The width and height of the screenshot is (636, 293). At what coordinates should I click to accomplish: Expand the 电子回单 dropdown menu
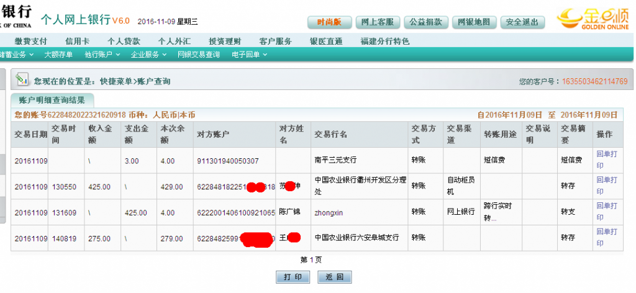tap(249, 55)
